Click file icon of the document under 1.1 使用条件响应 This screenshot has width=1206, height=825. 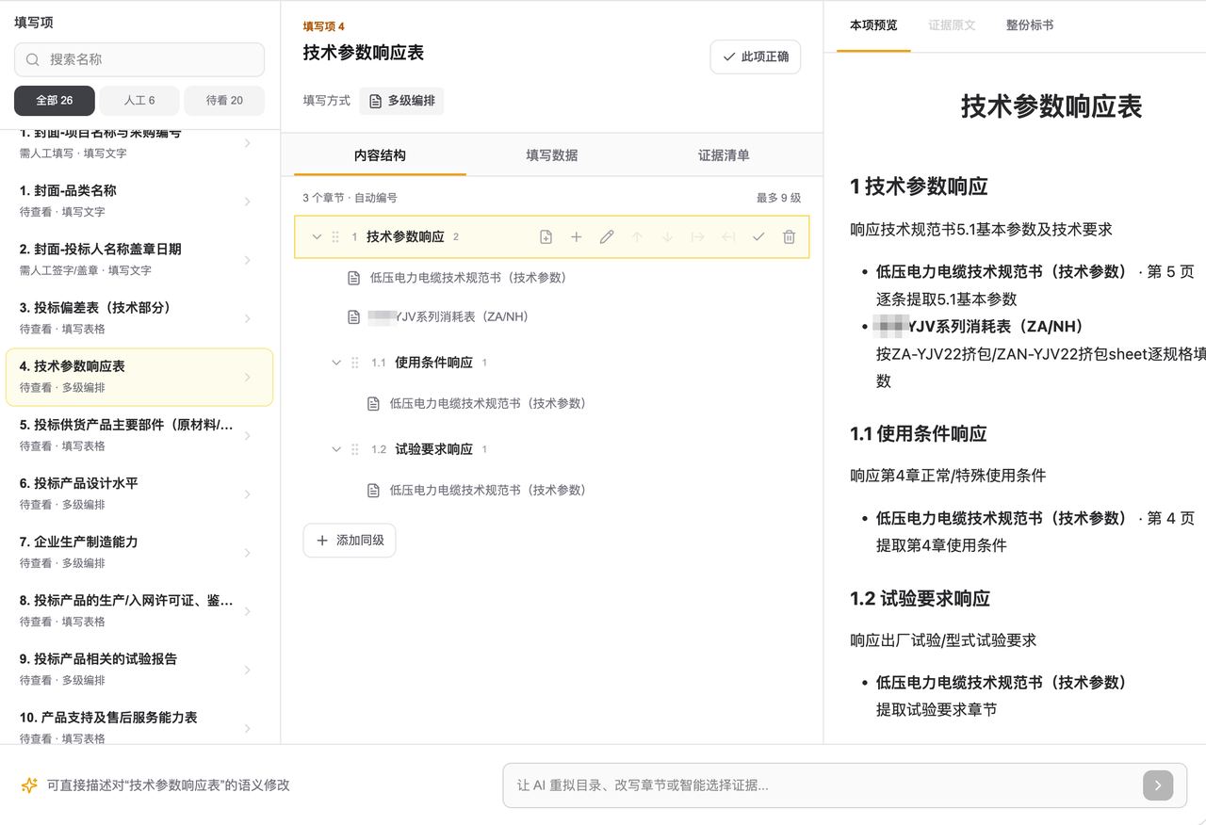[374, 404]
